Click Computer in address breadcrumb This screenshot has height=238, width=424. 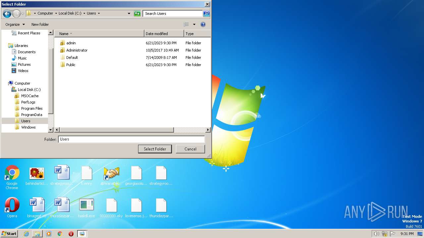[x=45, y=14]
